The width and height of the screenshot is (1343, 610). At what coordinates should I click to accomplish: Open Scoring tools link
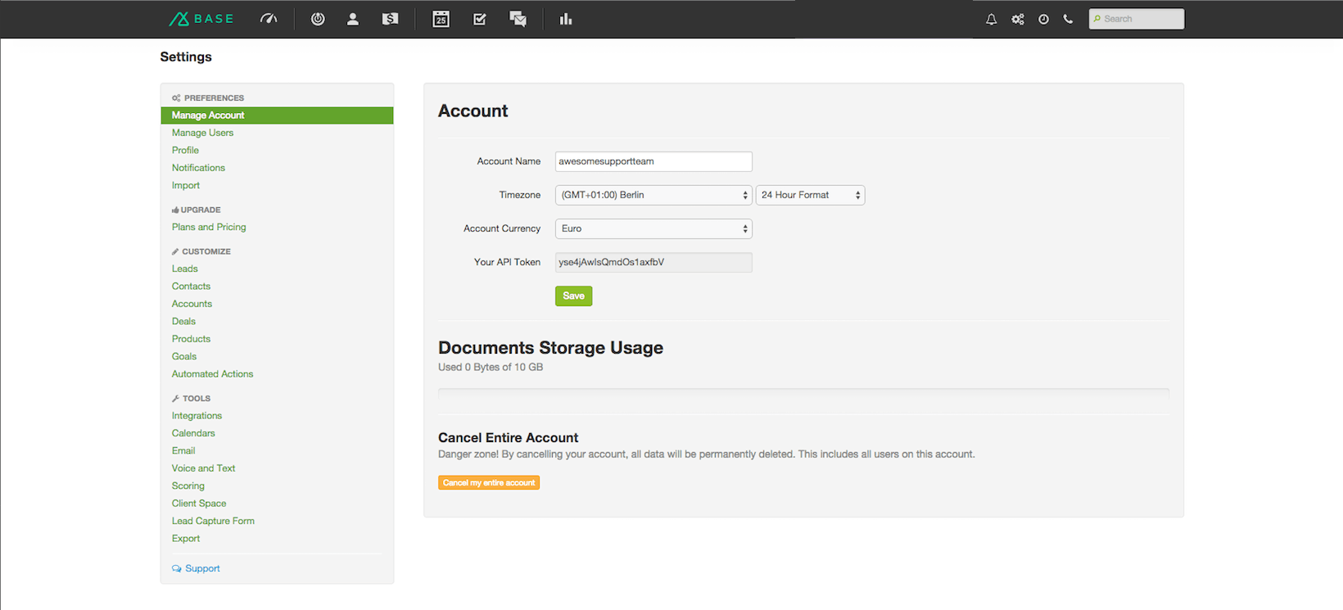point(188,486)
